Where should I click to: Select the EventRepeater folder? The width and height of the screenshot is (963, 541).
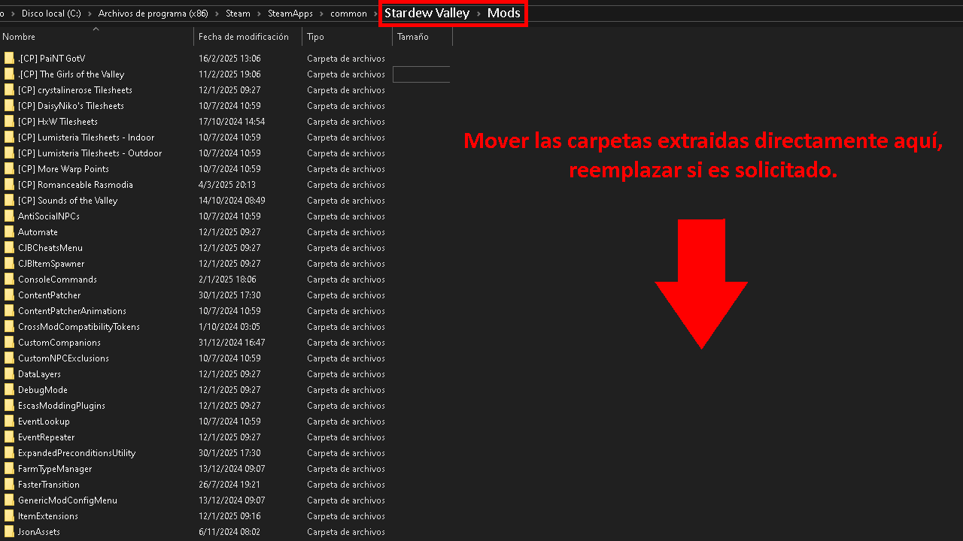click(x=47, y=437)
